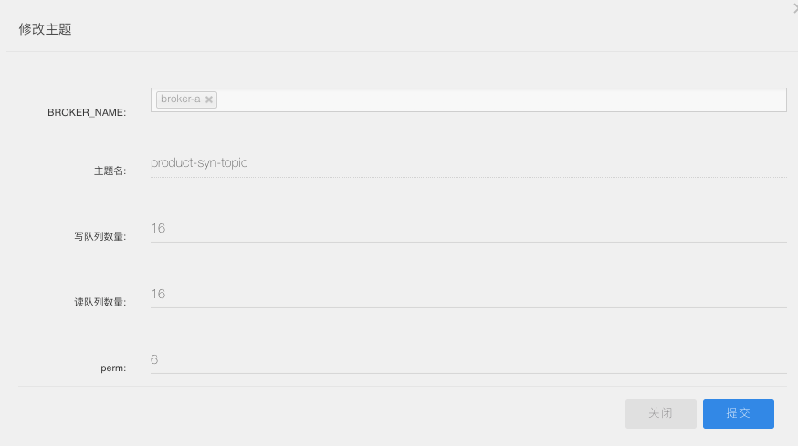Screen dimensions: 798x446
Task: Click the 修改主题 dialog title
Action: point(46,29)
